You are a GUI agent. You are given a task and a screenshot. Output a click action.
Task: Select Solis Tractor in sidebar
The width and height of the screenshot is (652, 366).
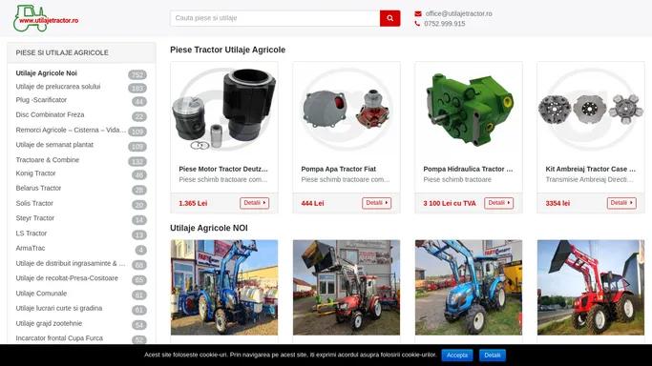click(34, 203)
